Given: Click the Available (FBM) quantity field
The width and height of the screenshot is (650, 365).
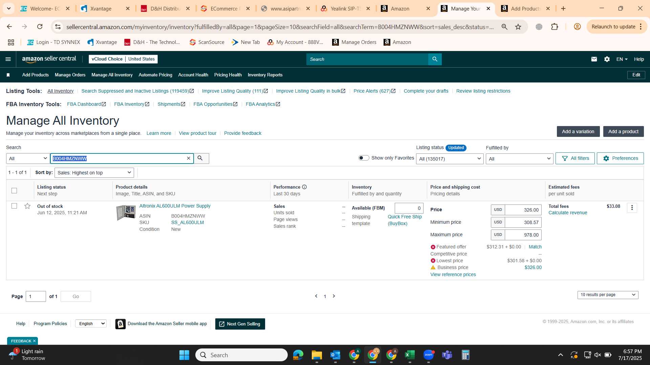Looking at the screenshot, I should point(409,208).
